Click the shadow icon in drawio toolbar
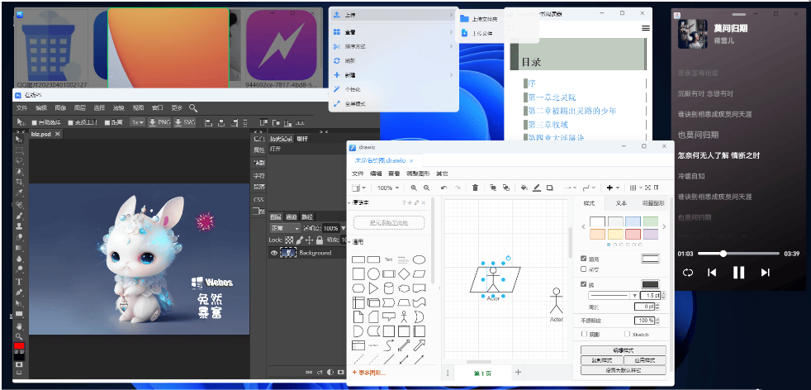This screenshot has width=811, height=390. pos(549,188)
